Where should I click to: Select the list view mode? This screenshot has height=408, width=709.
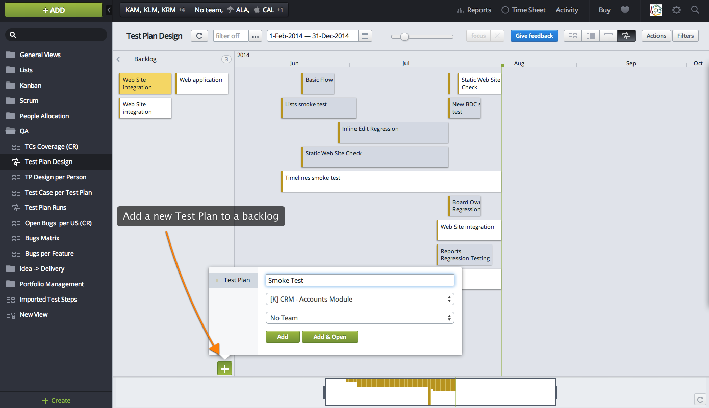tap(590, 36)
